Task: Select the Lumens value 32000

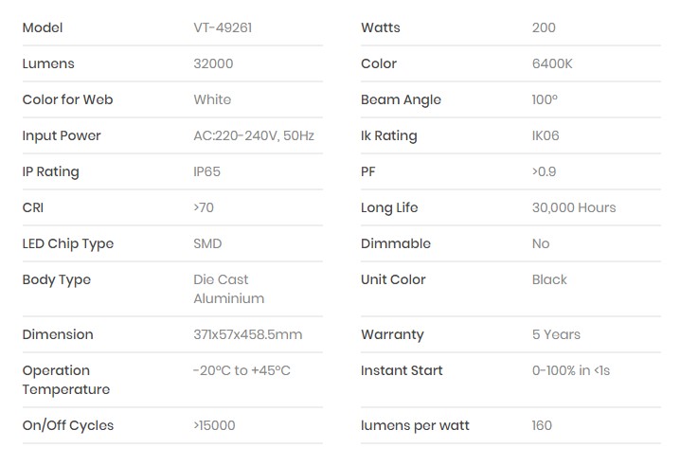Action: coord(213,63)
